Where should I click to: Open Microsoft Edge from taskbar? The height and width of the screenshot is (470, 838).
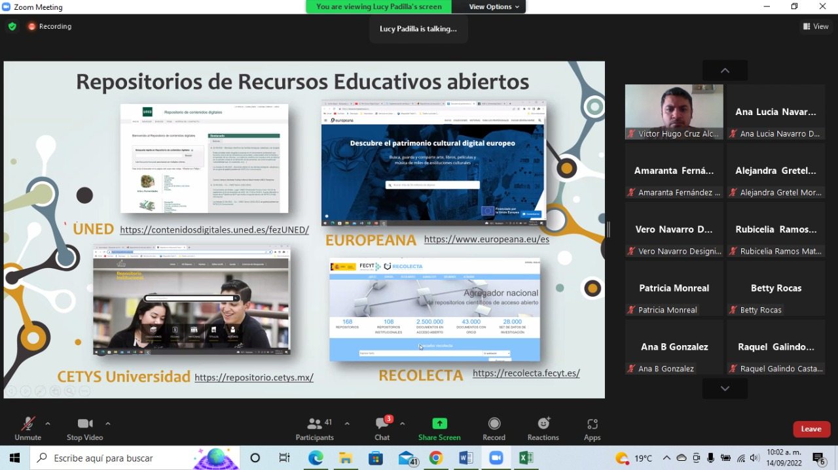tap(316, 458)
